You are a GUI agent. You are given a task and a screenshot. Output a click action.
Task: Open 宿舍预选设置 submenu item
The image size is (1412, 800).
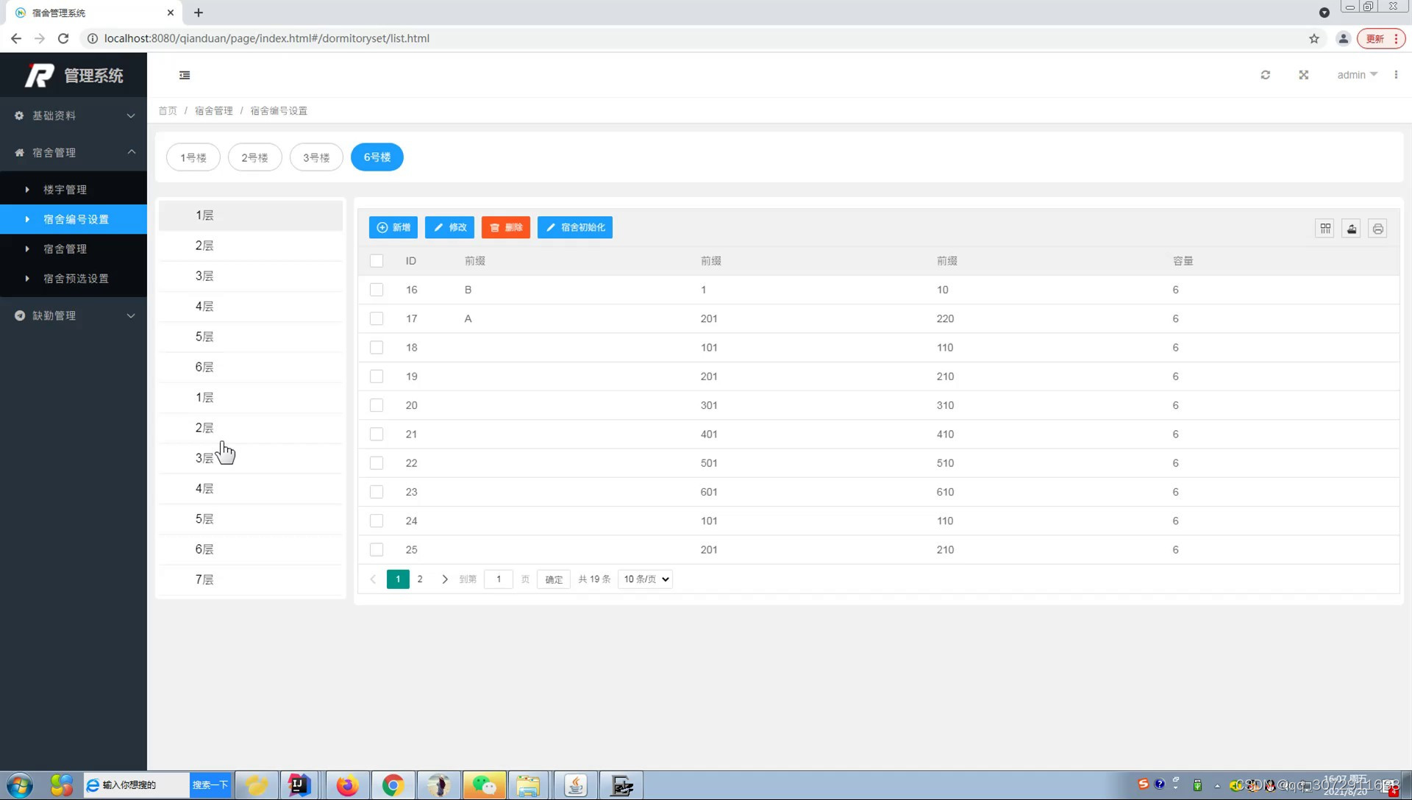coord(74,279)
